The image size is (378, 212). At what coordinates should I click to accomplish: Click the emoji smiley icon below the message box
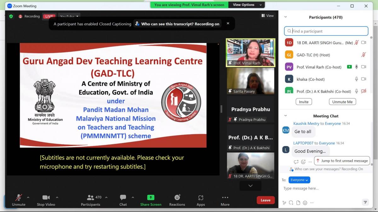tap(305, 203)
